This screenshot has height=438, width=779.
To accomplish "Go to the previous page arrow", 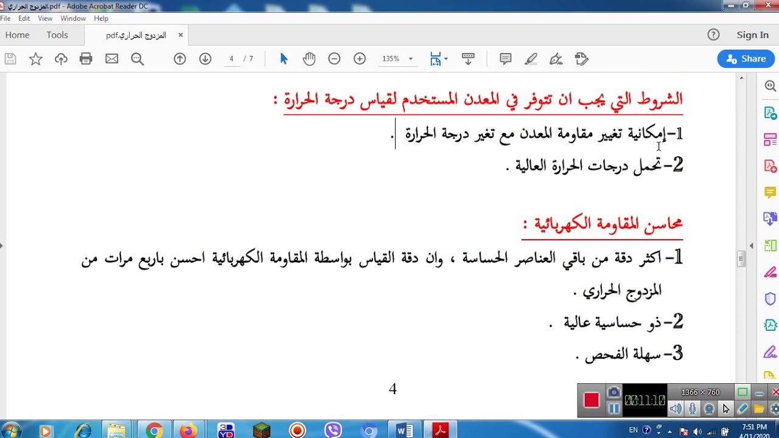I will 180,59.
